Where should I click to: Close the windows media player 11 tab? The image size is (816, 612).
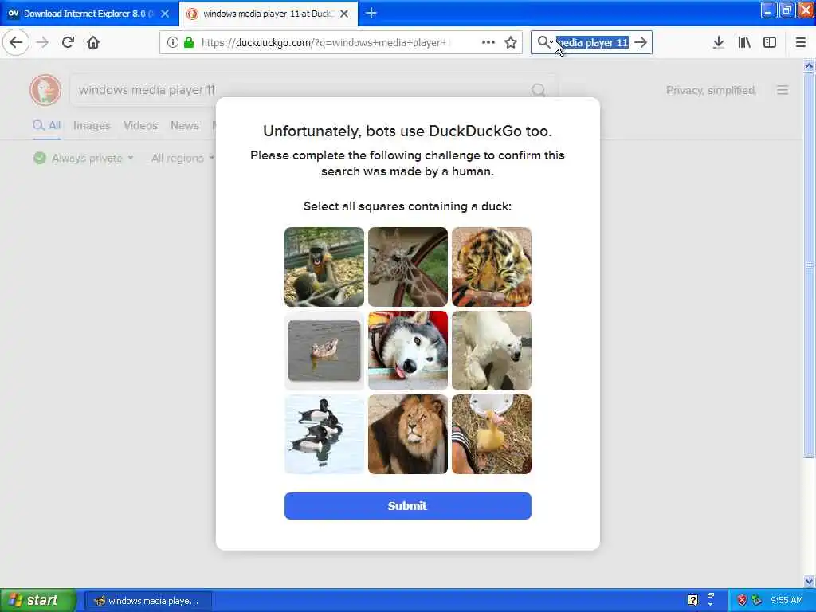[344, 14]
